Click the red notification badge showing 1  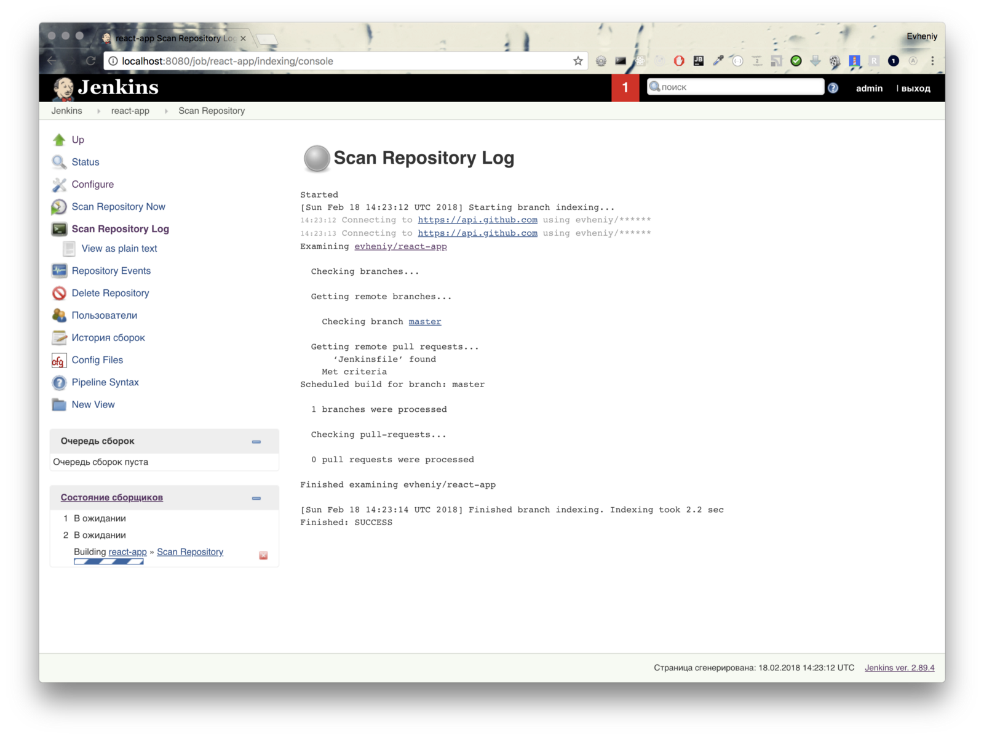(625, 88)
